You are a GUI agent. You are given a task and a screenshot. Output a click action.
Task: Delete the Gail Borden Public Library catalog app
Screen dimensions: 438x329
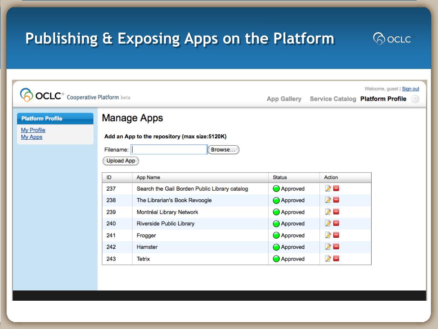(336, 188)
